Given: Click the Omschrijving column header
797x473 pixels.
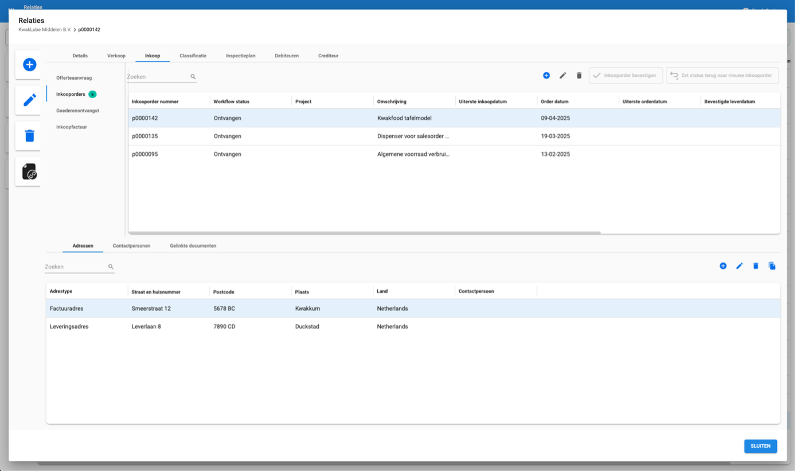Looking at the screenshot, I should coord(392,102).
